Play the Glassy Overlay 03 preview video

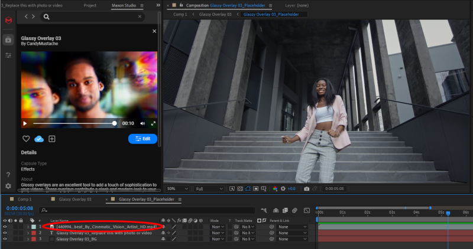[x=25, y=124]
